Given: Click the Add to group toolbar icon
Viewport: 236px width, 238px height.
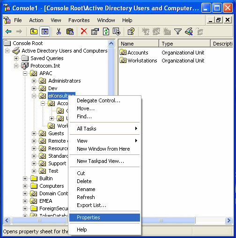Looking at the screenshot, I should [199, 31].
